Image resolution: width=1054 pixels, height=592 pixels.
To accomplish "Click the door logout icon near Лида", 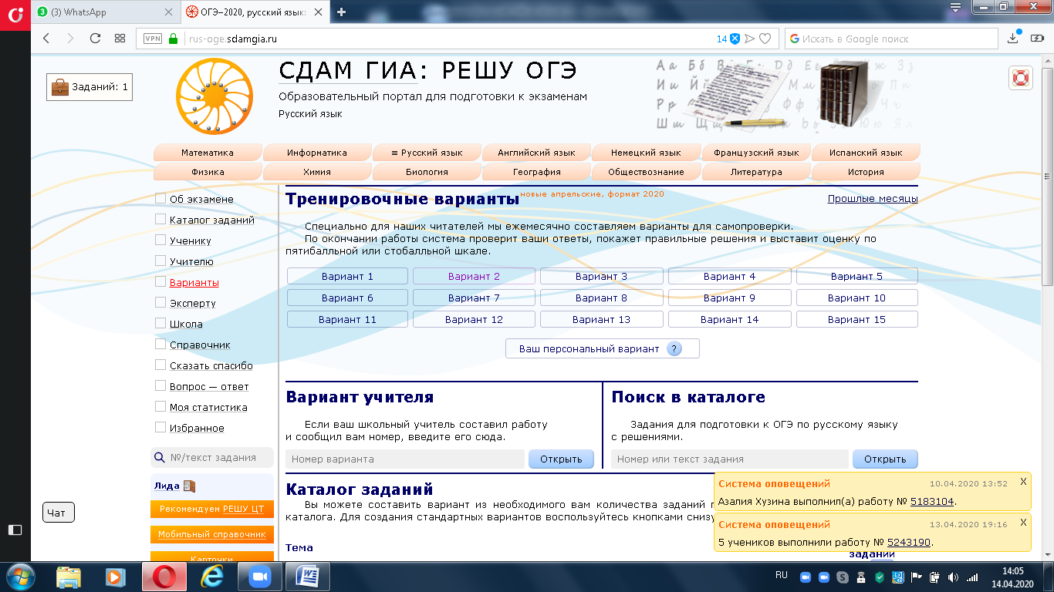I will (190, 486).
